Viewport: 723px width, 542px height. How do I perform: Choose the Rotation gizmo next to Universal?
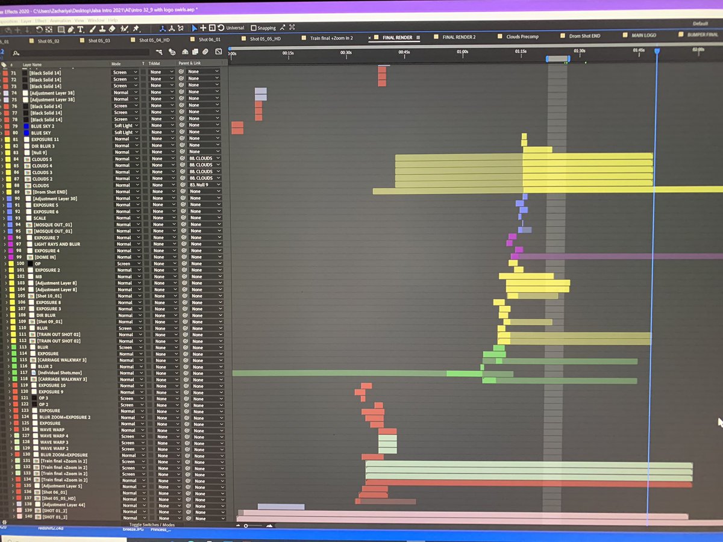[221, 28]
